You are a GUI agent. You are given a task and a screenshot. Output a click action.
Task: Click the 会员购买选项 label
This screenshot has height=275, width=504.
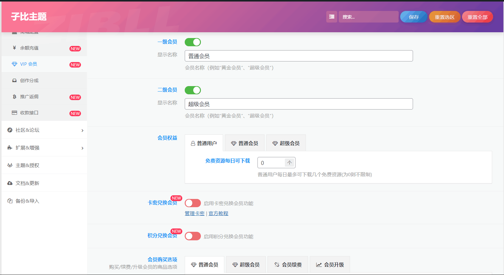pyautogui.click(x=162, y=259)
